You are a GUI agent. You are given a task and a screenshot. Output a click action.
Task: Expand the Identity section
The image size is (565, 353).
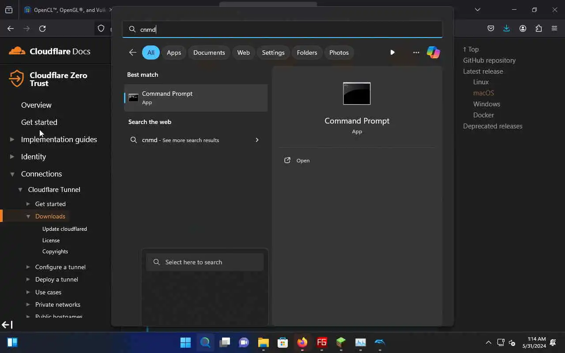click(x=12, y=157)
